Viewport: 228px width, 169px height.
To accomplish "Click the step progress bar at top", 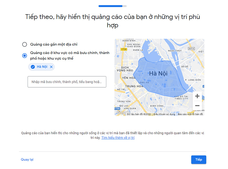I will (x=113, y=6).
